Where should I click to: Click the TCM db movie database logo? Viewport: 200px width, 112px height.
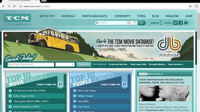click(x=169, y=46)
